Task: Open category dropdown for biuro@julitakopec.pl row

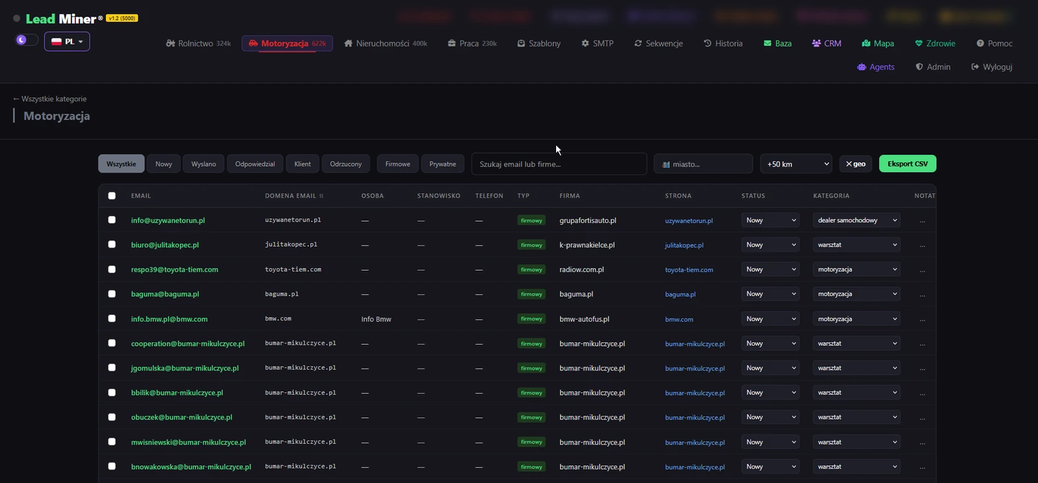Action: [x=857, y=245]
